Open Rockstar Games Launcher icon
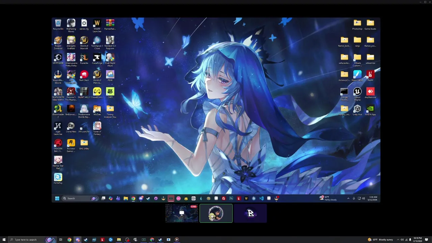The height and width of the screenshot is (243, 432). pyautogui.click(x=71, y=146)
